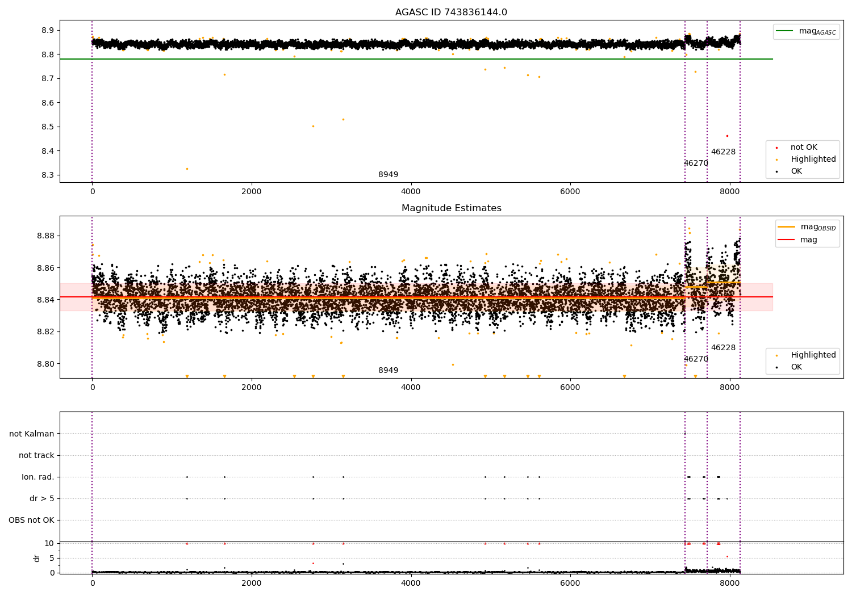Click 'Highlighted' entry in the middle plot legend
The image size is (852, 596).
coord(813,355)
